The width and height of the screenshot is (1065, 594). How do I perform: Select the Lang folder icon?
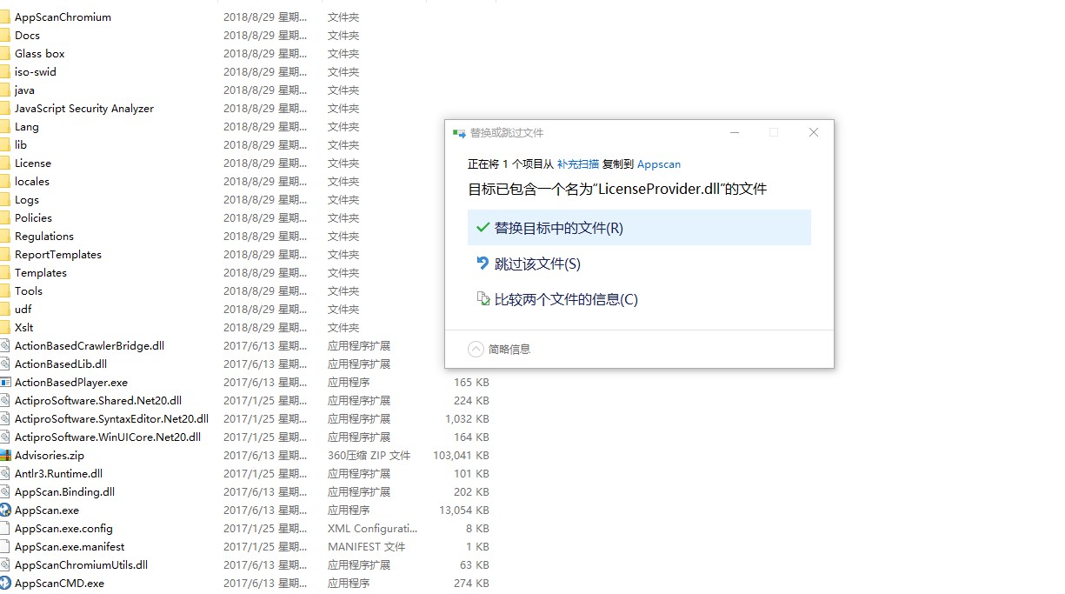(x=4, y=126)
